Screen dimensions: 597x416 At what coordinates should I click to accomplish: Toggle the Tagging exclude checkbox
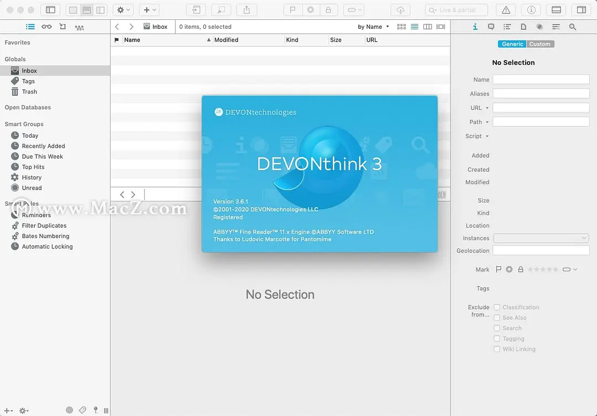497,339
